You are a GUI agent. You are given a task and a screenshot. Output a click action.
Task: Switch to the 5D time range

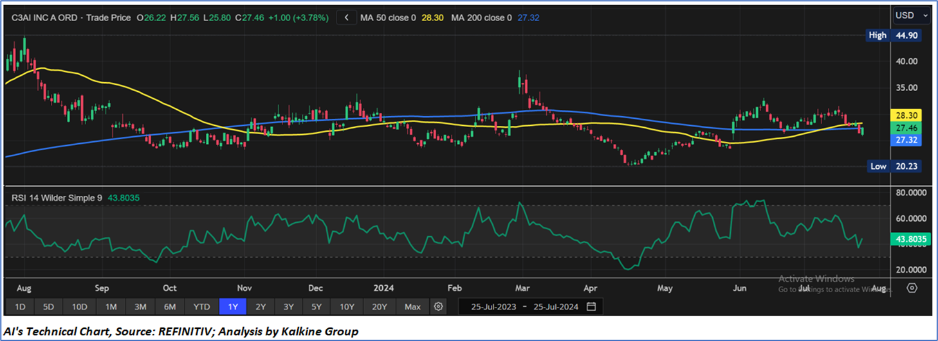click(48, 306)
